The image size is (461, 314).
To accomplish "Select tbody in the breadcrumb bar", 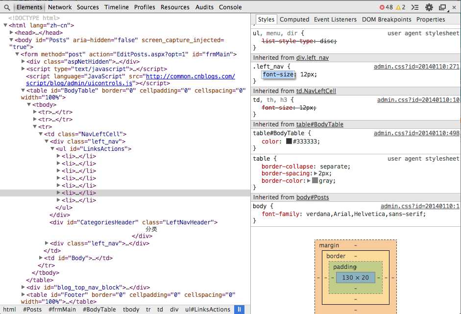I will (131, 310).
